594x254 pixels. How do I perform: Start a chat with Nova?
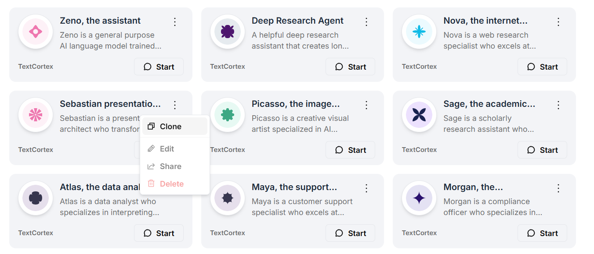click(542, 67)
